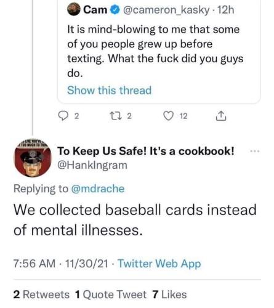274x308 pixels.
Task: Open the Twitter Web App source link
Action: click(159, 264)
